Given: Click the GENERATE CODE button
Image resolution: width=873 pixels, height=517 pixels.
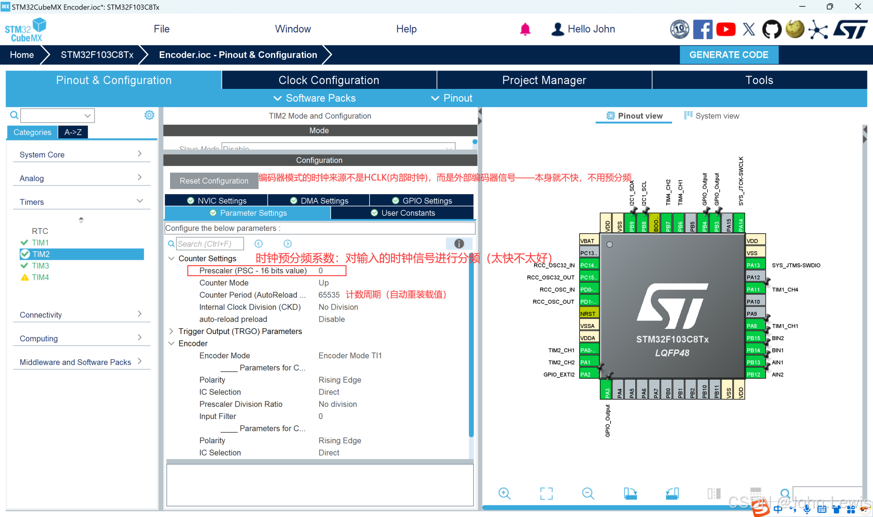Looking at the screenshot, I should [728, 55].
